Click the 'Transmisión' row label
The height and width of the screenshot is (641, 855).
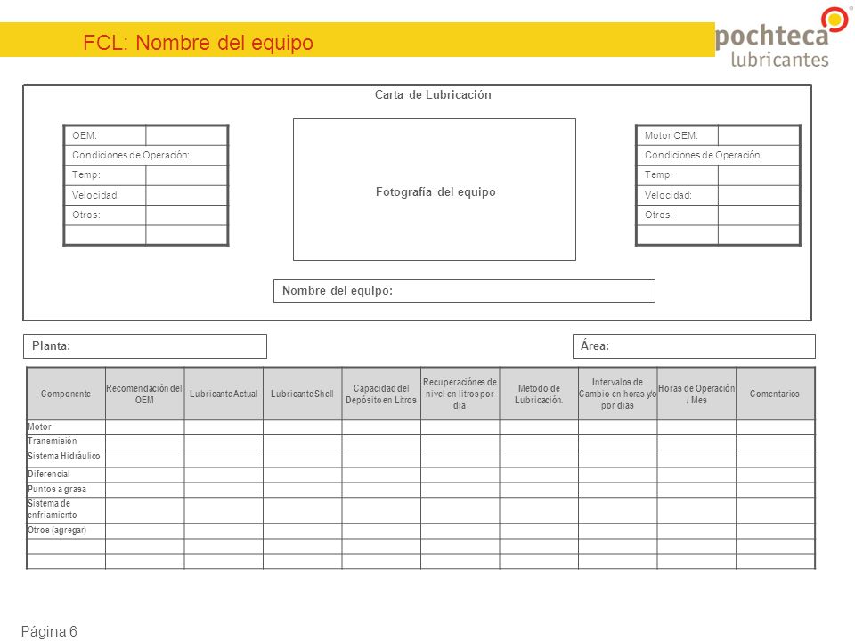click(x=53, y=441)
